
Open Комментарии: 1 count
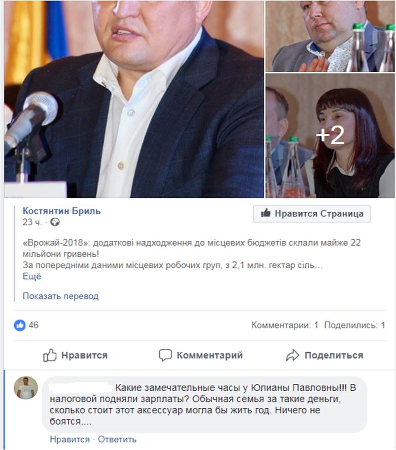coord(285,325)
